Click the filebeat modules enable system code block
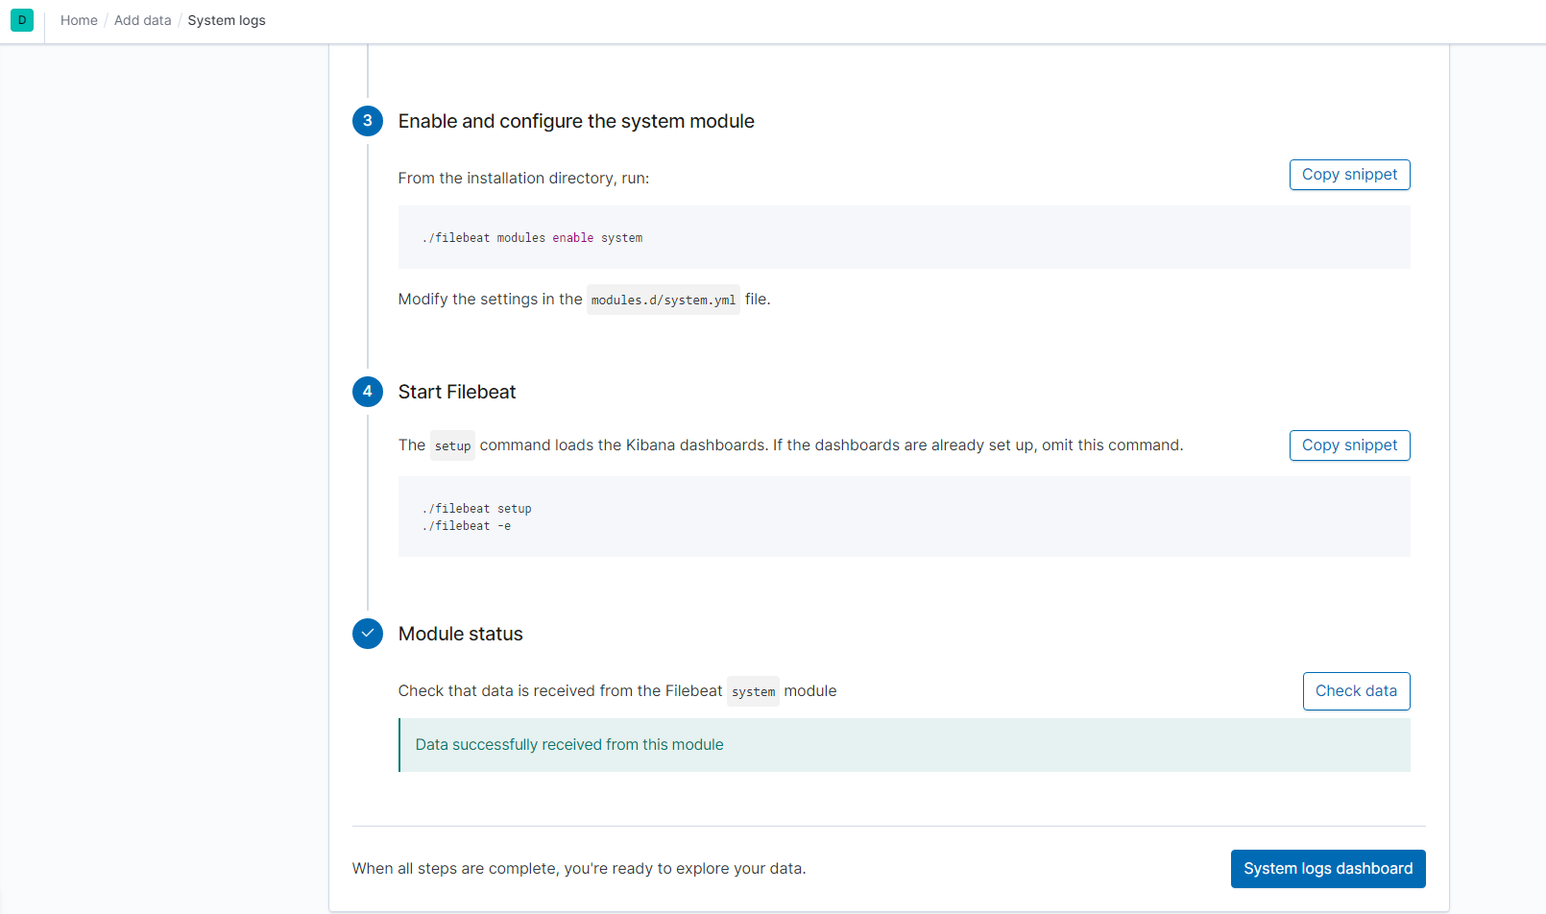This screenshot has height=914, width=1546. (903, 237)
